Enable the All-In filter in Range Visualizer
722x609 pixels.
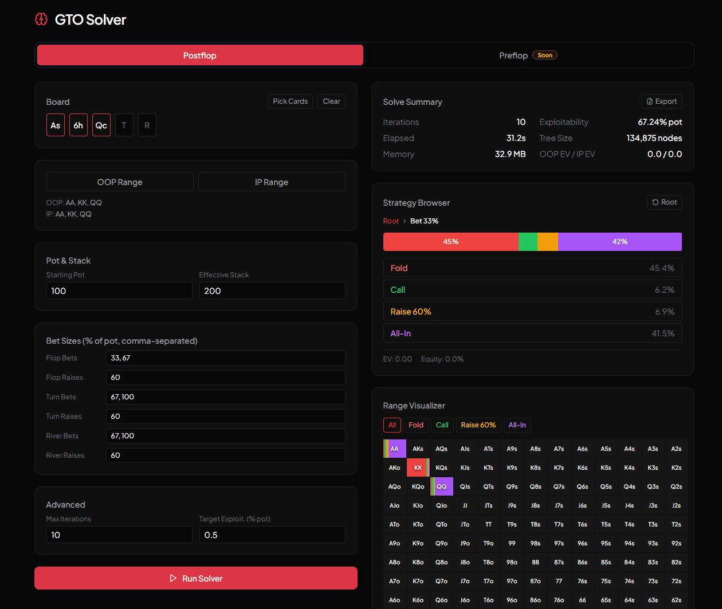tap(517, 425)
